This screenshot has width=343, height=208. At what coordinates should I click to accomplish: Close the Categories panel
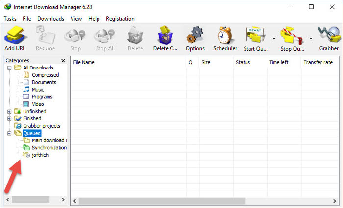(63, 61)
